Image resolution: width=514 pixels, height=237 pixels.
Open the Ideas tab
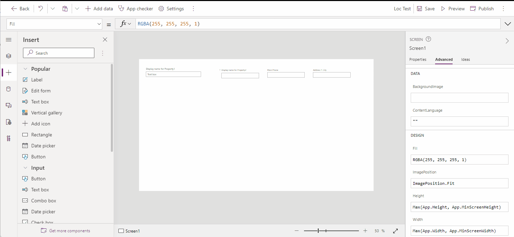(x=465, y=59)
